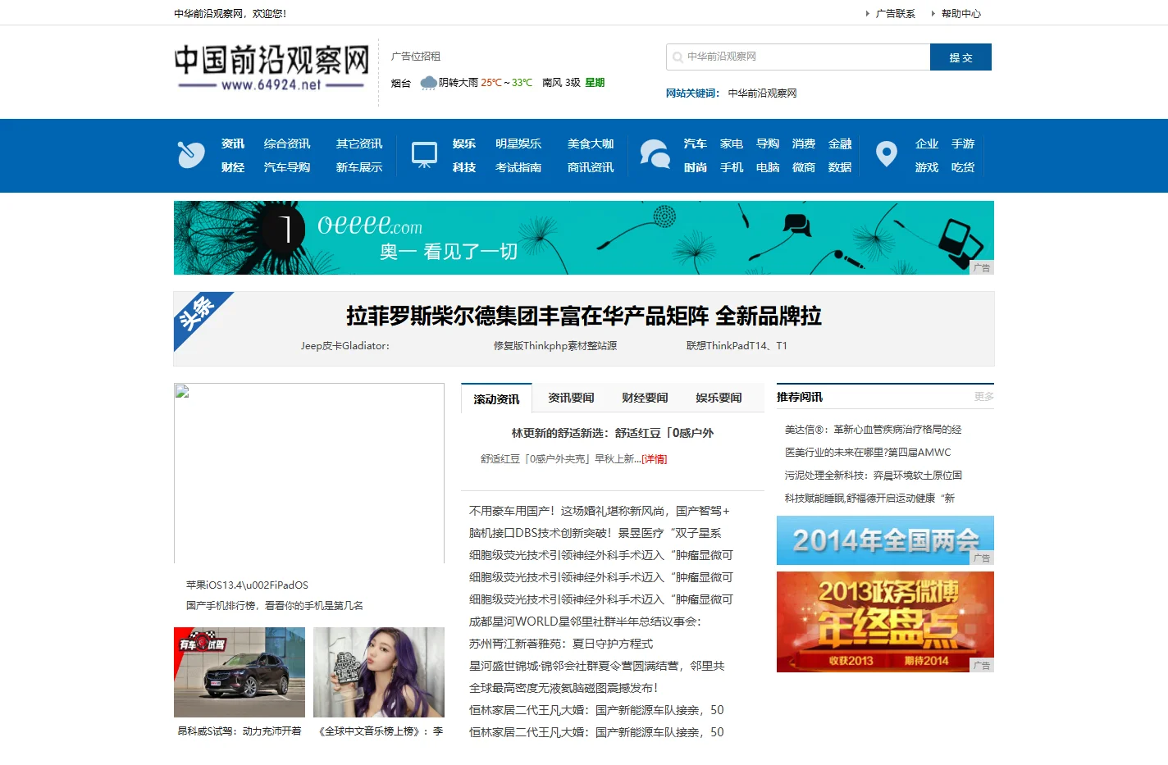Screen dimensions: 1168x765
Task: Open 财经 in the navigation bar
Action: pyautogui.click(x=233, y=167)
